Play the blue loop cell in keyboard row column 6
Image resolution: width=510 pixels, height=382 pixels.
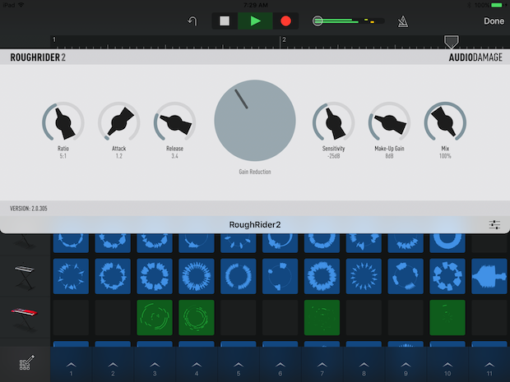pyautogui.click(x=280, y=276)
